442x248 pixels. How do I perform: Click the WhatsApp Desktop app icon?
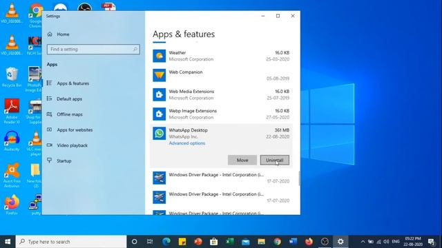pos(160,133)
